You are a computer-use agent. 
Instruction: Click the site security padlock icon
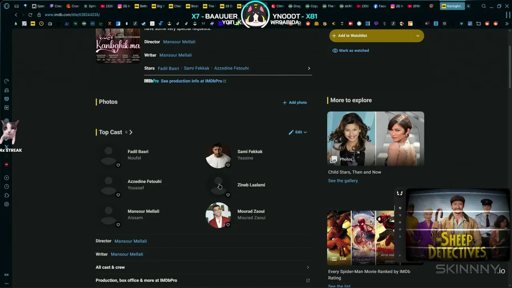click(39, 15)
